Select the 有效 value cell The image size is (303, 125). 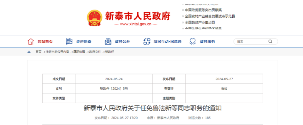pyautogui.click(x=224, y=89)
